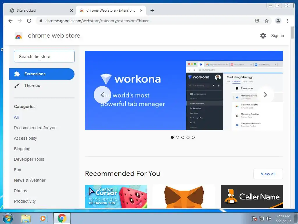The image size is (298, 224).
Task: Choose the Developer Tools category
Action: pos(29,159)
